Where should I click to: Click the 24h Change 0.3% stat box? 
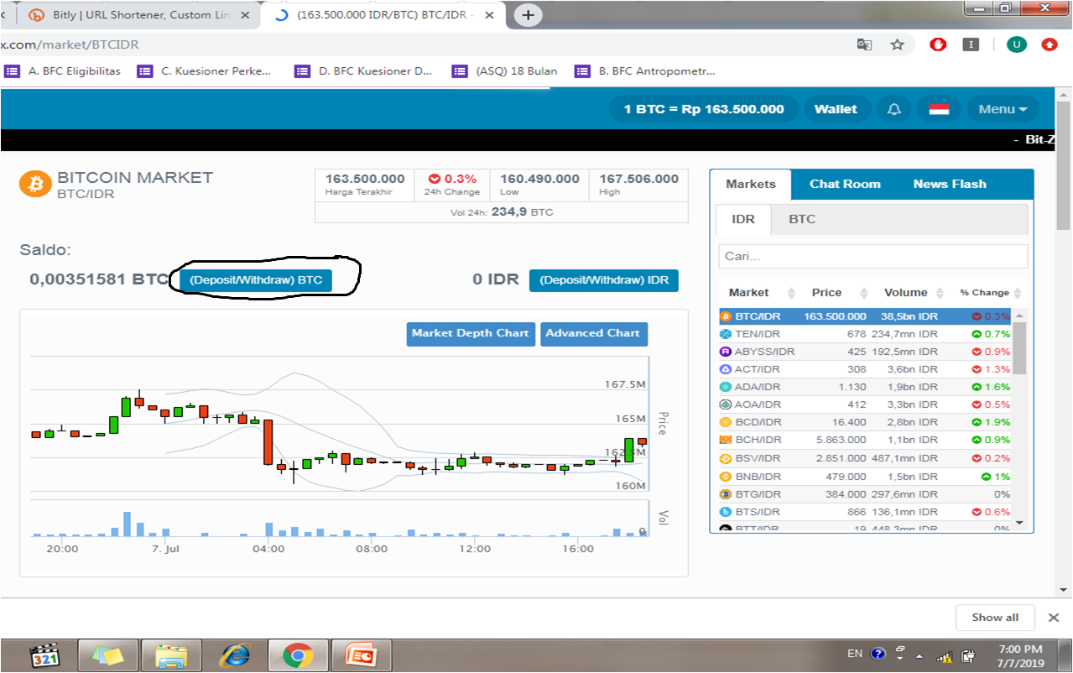452,185
